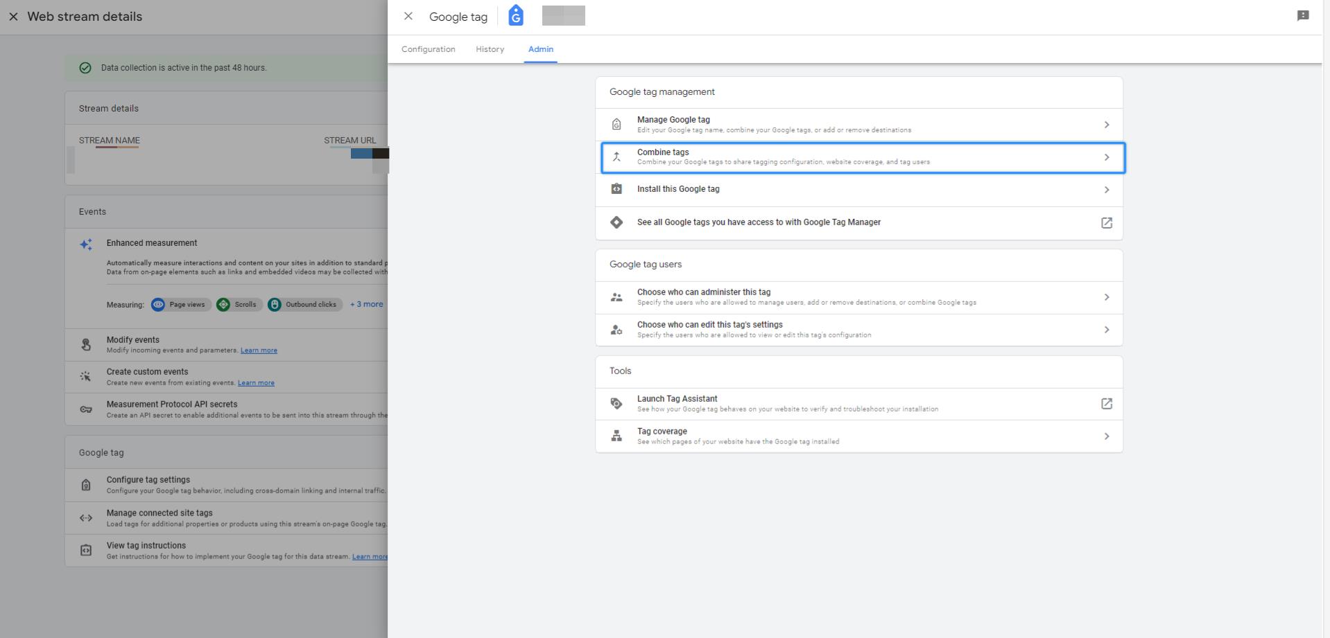
Task: Click the administer tag users icon
Action: click(616, 297)
